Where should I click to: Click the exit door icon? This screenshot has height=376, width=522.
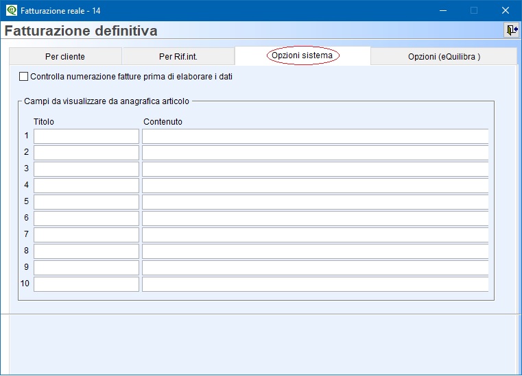click(x=511, y=30)
